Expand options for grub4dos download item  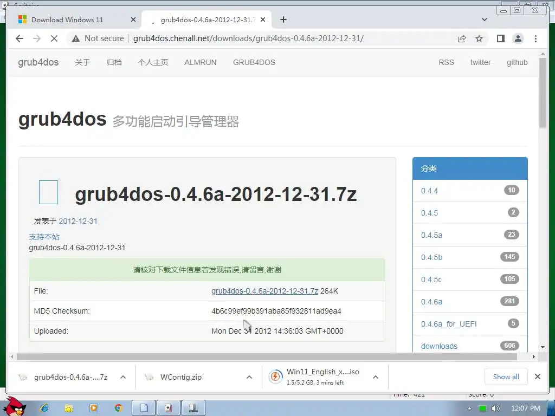tap(123, 377)
